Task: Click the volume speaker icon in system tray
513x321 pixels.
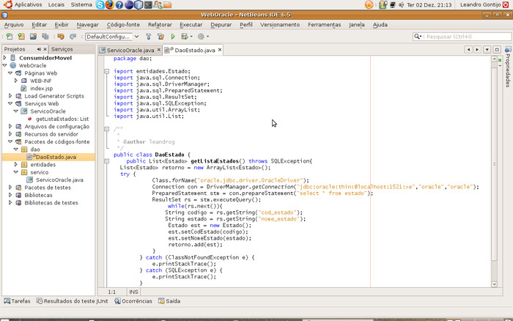Action: 402,5
